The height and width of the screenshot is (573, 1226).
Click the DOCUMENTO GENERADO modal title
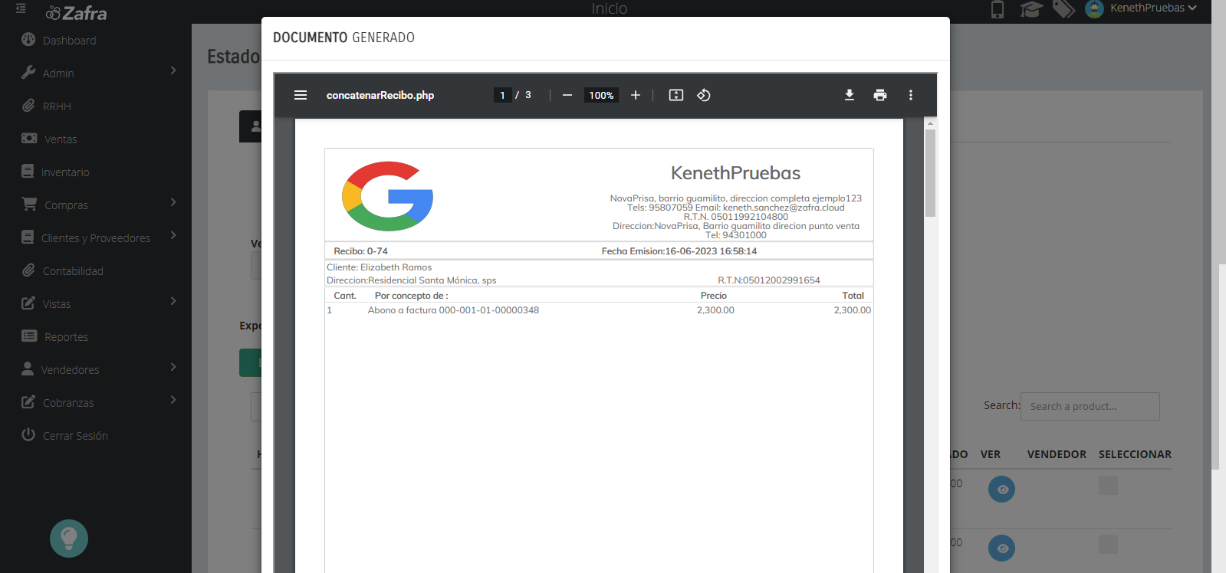click(343, 38)
